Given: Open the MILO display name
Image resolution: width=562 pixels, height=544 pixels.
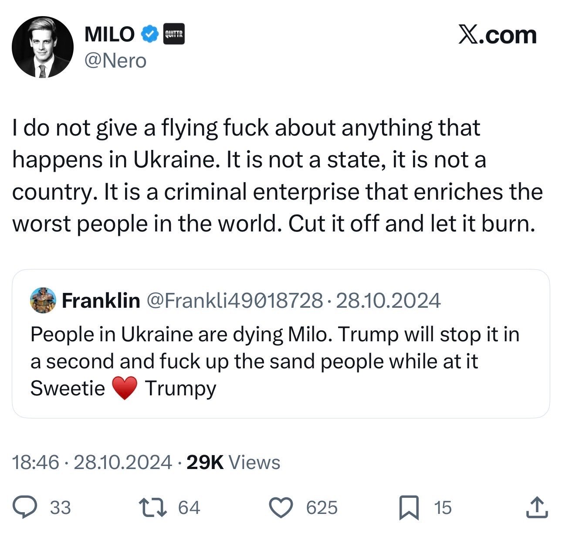Looking at the screenshot, I should click(x=109, y=34).
